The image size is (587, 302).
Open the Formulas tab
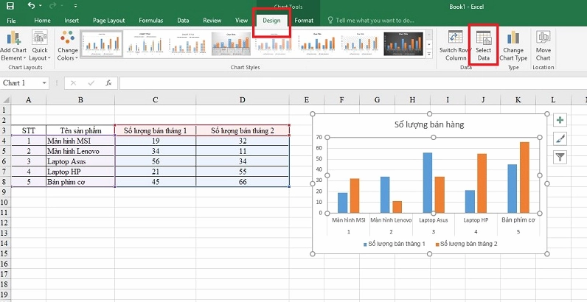151,21
